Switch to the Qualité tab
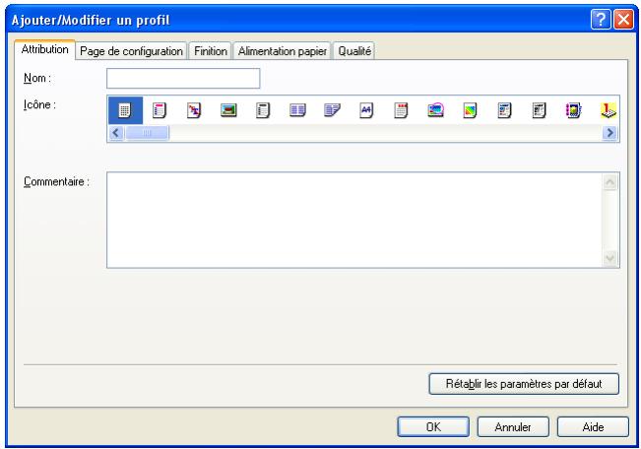 (354, 51)
